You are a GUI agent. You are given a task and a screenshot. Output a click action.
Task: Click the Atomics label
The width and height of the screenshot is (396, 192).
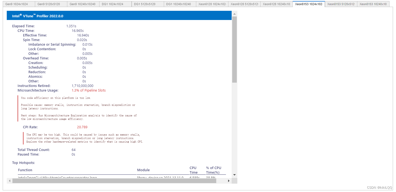tap(35, 77)
